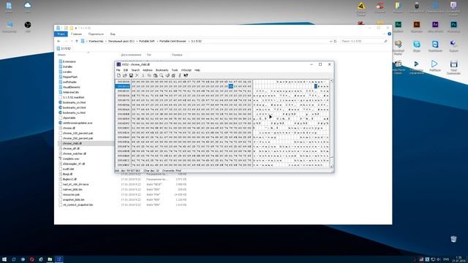The width and height of the screenshot is (468, 263).
Task: Click Search magnifier icon in XVI32 toolbar
Action: (162, 75)
